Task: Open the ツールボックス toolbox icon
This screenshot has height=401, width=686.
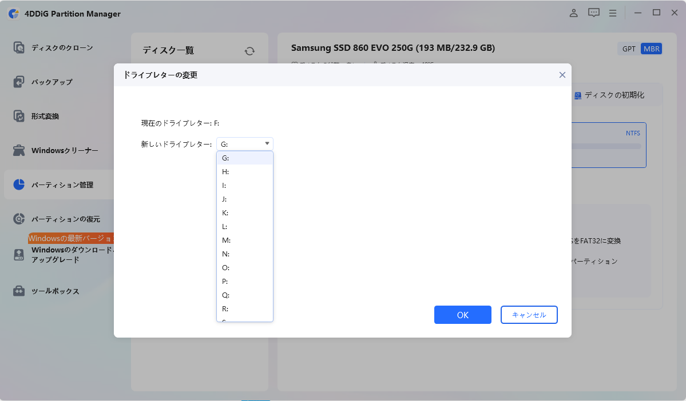Action: coord(19,291)
